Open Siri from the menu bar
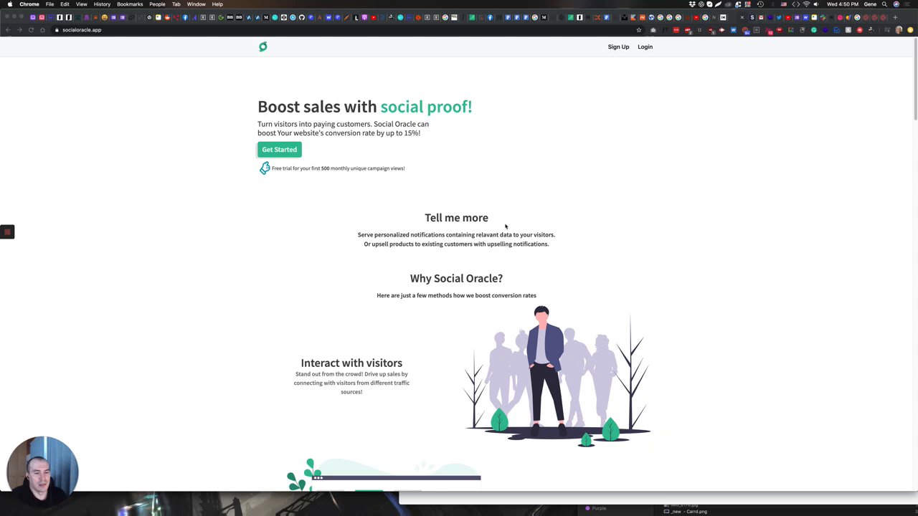Image resolution: width=918 pixels, height=516 pixels. pos(896,4)
